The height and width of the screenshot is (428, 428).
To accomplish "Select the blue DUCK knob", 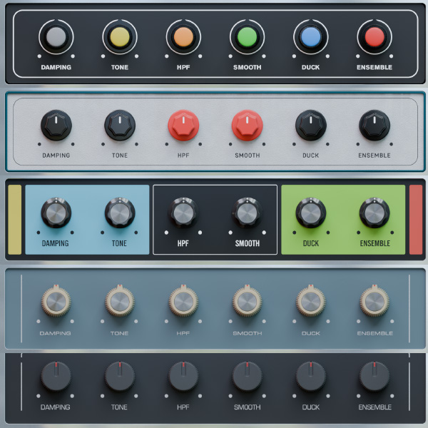I will point(310,36).
